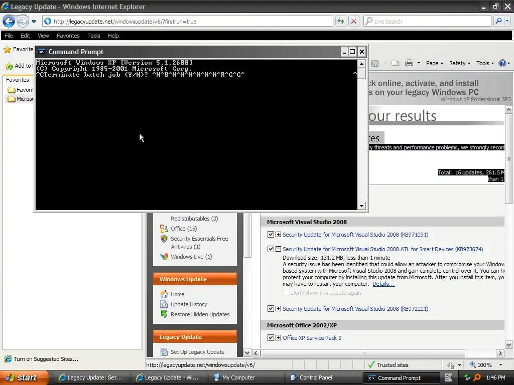This screenshot has height=385, width=514.
Task: Click the Command Prompt window title icon
Action: 41,52
